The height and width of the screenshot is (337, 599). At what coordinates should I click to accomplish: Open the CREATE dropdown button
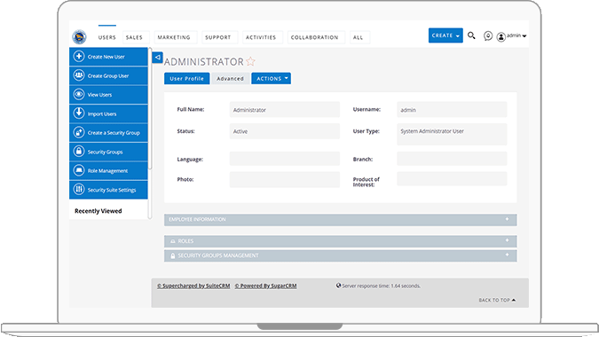pyautogui.click(x=445, y=35)
